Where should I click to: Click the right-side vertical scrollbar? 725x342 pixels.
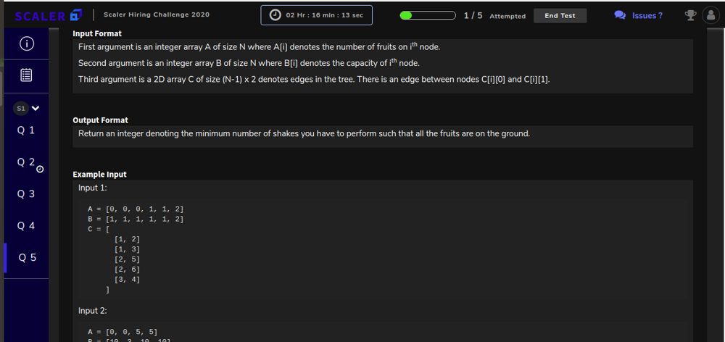(x=716, y=185)
